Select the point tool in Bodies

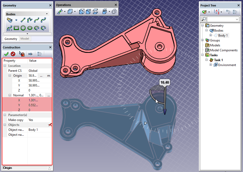click(16, 20)
